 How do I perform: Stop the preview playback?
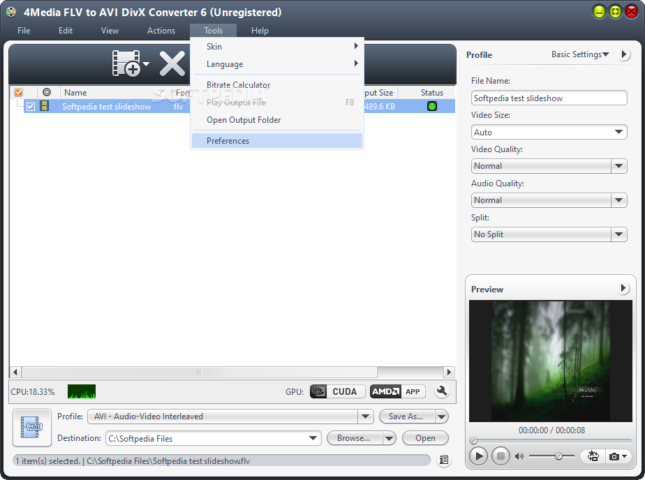coord(501,456)
